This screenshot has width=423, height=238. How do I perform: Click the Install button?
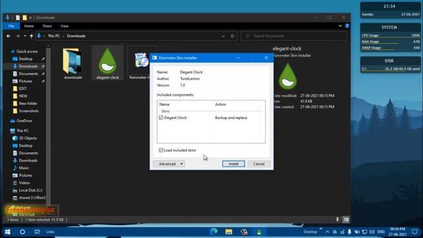(x=233, y=164)
